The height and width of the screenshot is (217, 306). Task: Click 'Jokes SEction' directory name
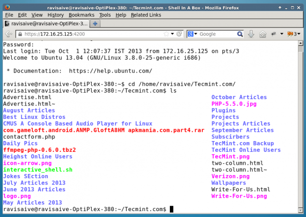point(26,176)
